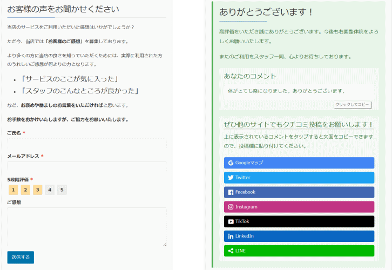The image size is (392, 270).
Task: Click the ご感想 label
Action: [x=14, y=202]
